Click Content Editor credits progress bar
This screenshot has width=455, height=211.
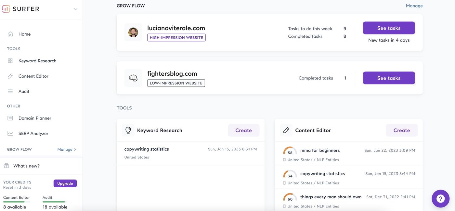pyautogui.click(x=17, y=202)
